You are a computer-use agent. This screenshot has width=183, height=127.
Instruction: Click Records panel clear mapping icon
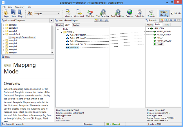[162, 20]
